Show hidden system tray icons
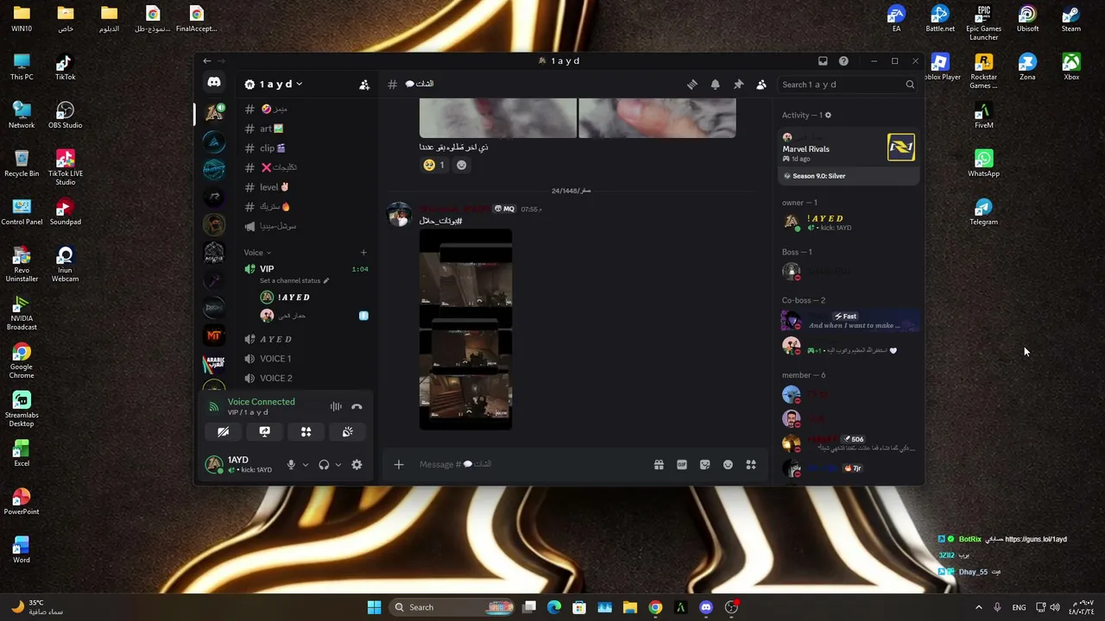The width and height of the screenshot is (1105, 621). (x=978, y=607)
